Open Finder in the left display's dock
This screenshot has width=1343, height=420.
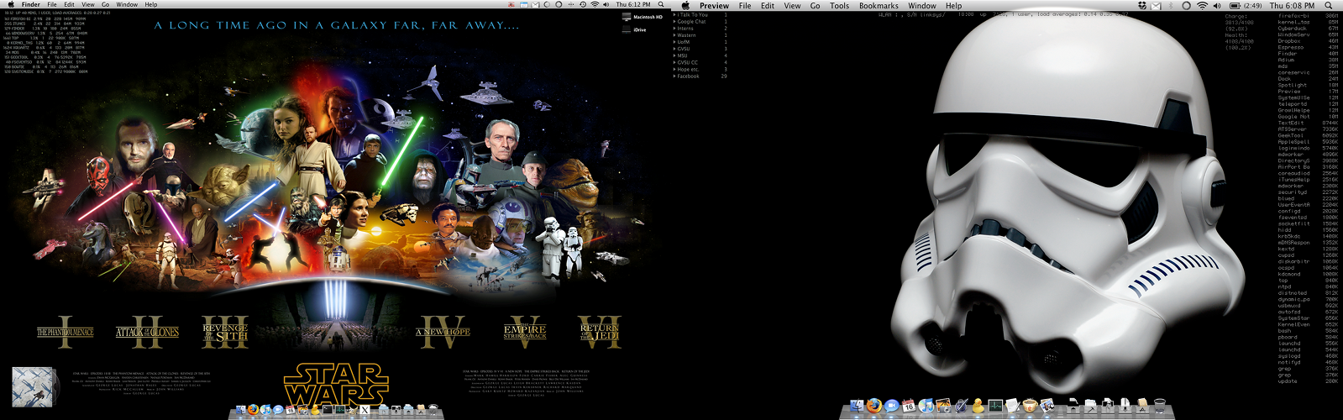(x=241, y=410)
